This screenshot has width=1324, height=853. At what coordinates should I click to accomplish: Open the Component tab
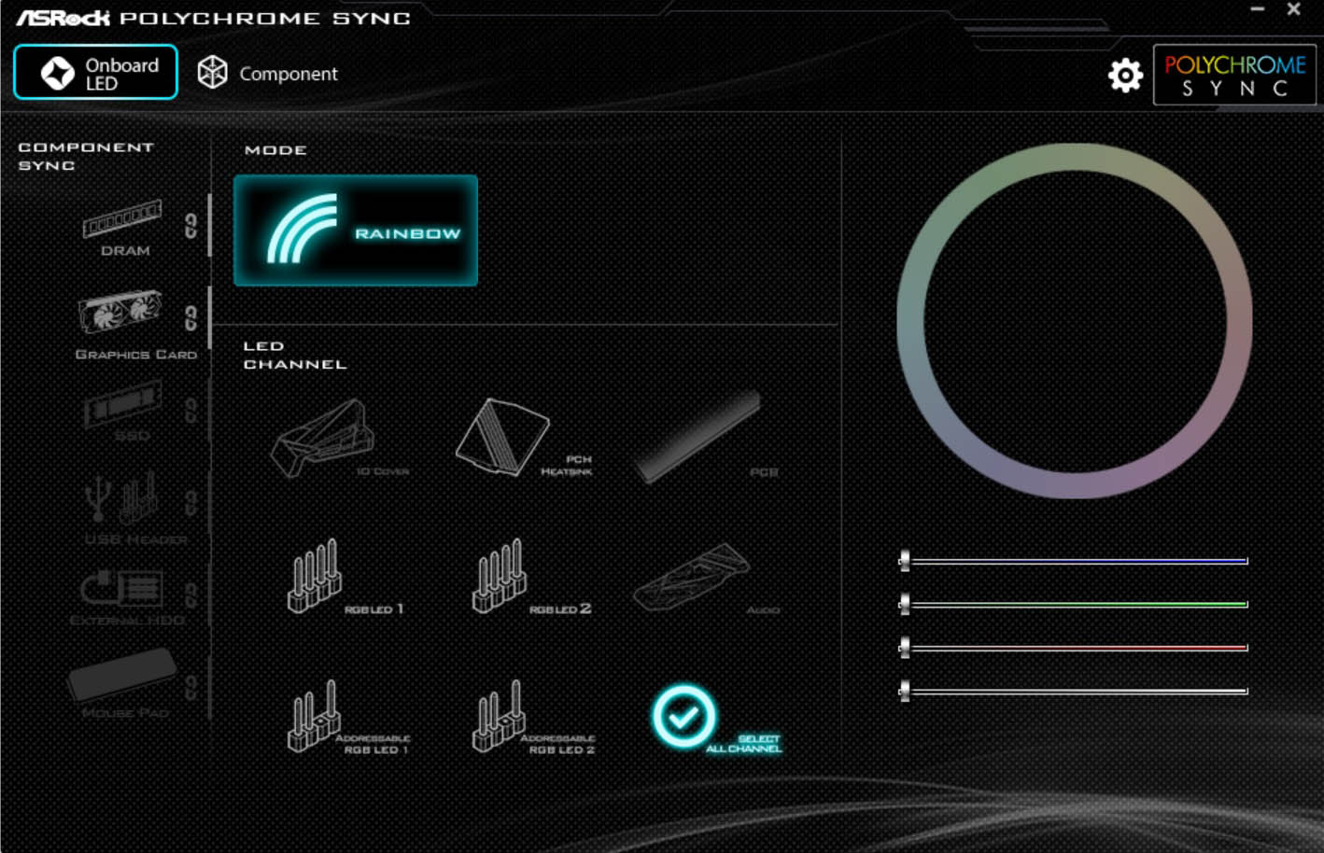tap(268, 73)
